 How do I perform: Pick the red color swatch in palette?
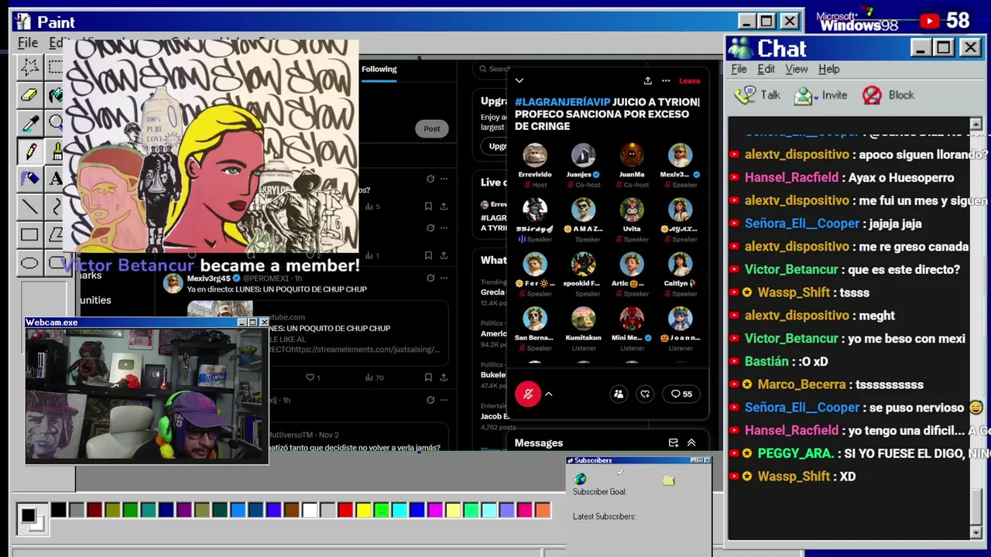pos(345,510)
